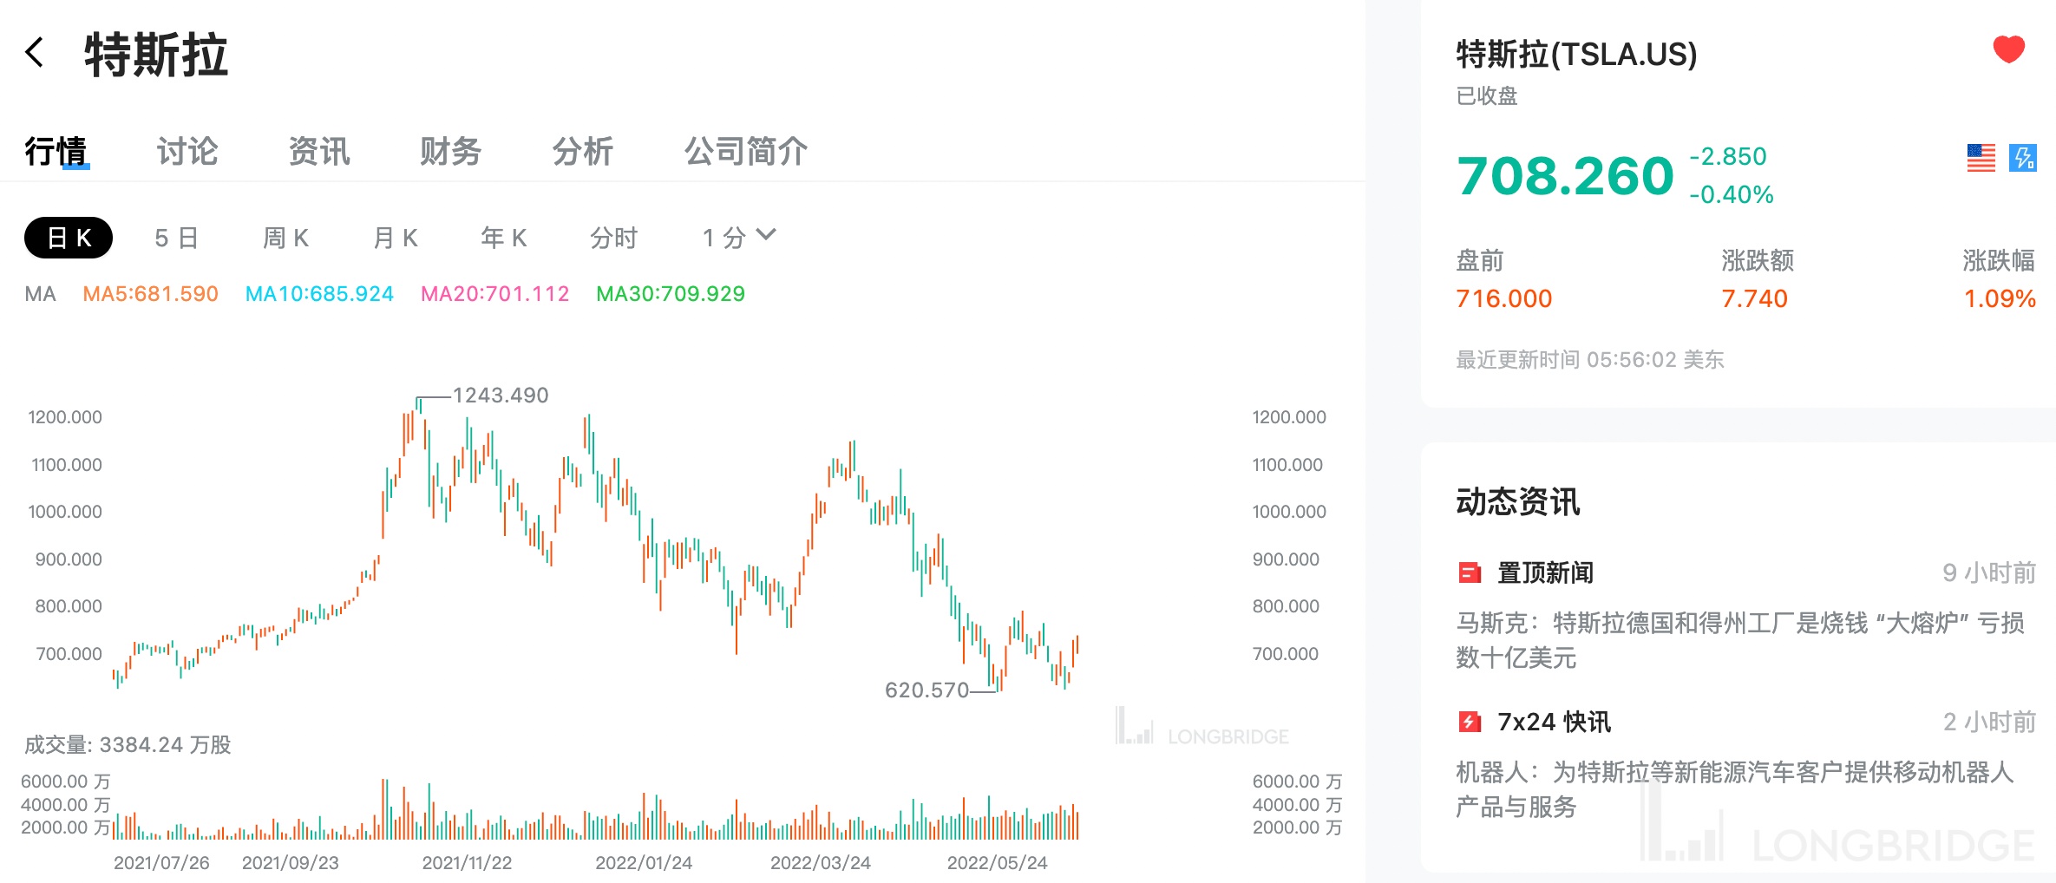Go to the 公司简介 tab
Screen dimensions: 2056x883
(746, 152)
